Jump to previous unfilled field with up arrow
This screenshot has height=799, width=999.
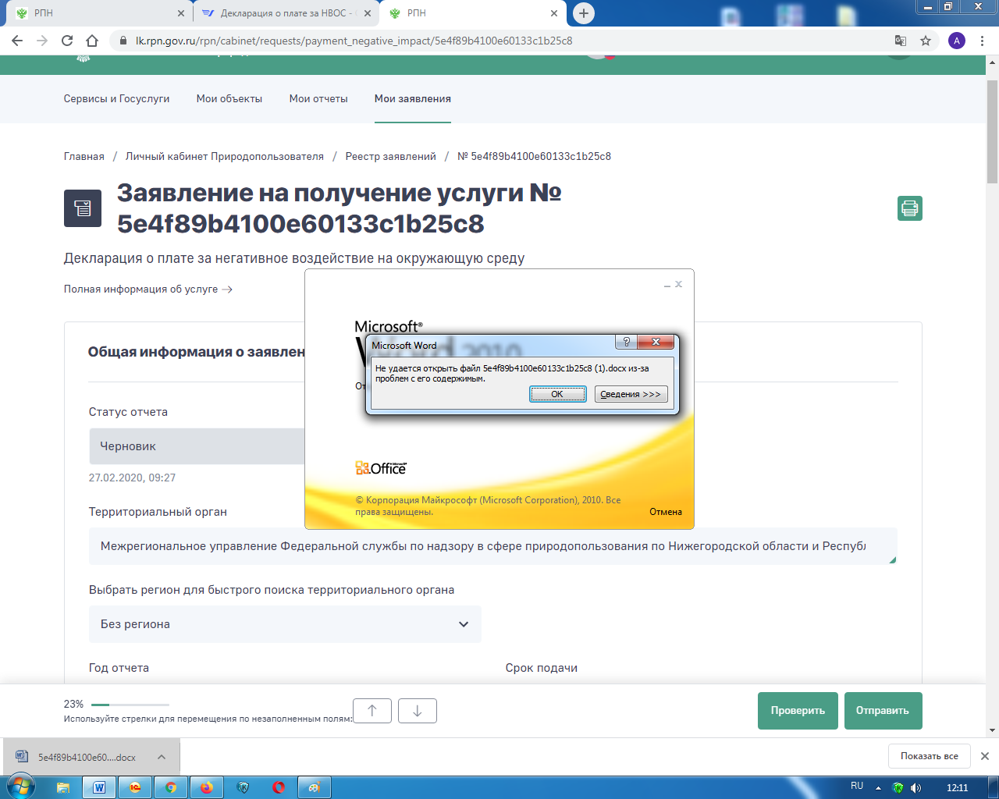[x=372, y=711]
